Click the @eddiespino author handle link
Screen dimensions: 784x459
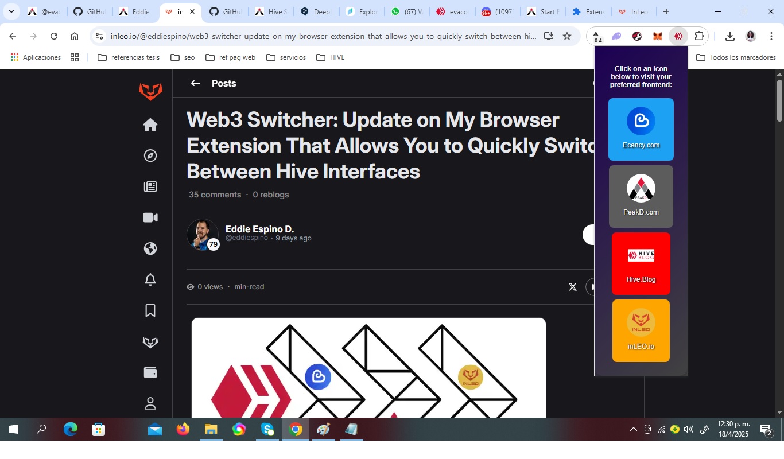point(247,238)
